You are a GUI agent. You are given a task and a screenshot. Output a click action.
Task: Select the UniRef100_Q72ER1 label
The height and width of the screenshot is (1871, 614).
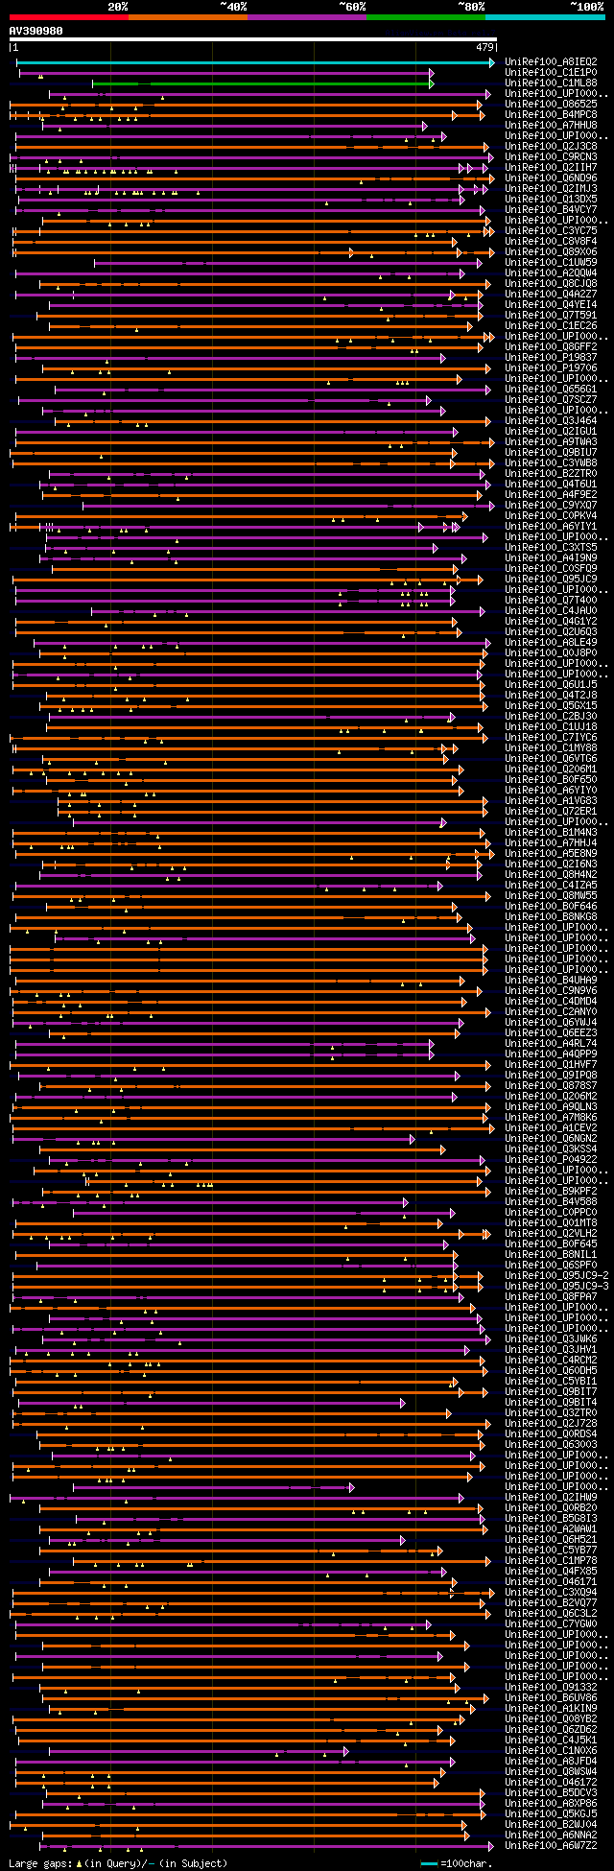[551, 811]
